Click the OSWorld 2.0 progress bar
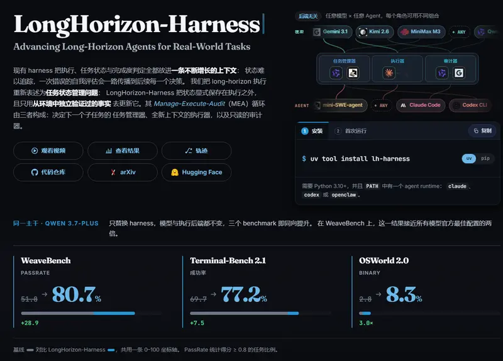Screen dimensions: 503x361 click(429, 313)
